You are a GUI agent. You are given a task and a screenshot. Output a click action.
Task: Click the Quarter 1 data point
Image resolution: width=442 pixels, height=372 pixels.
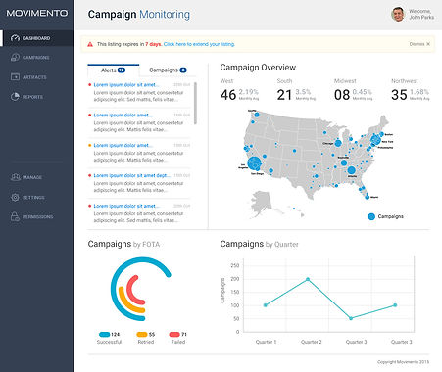(x=266, y=305)
